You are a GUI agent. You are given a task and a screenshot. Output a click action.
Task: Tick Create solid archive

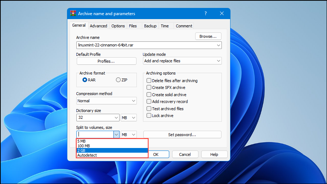[149, 94]
